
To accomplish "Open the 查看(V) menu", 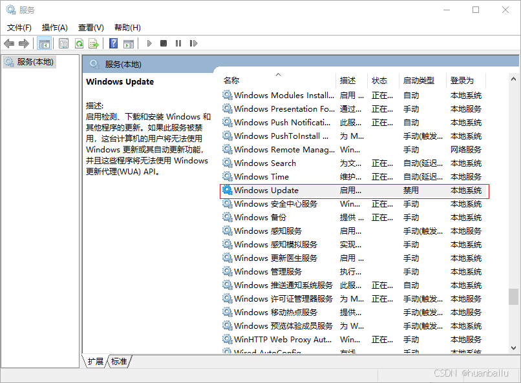I will tap(91, 28).
